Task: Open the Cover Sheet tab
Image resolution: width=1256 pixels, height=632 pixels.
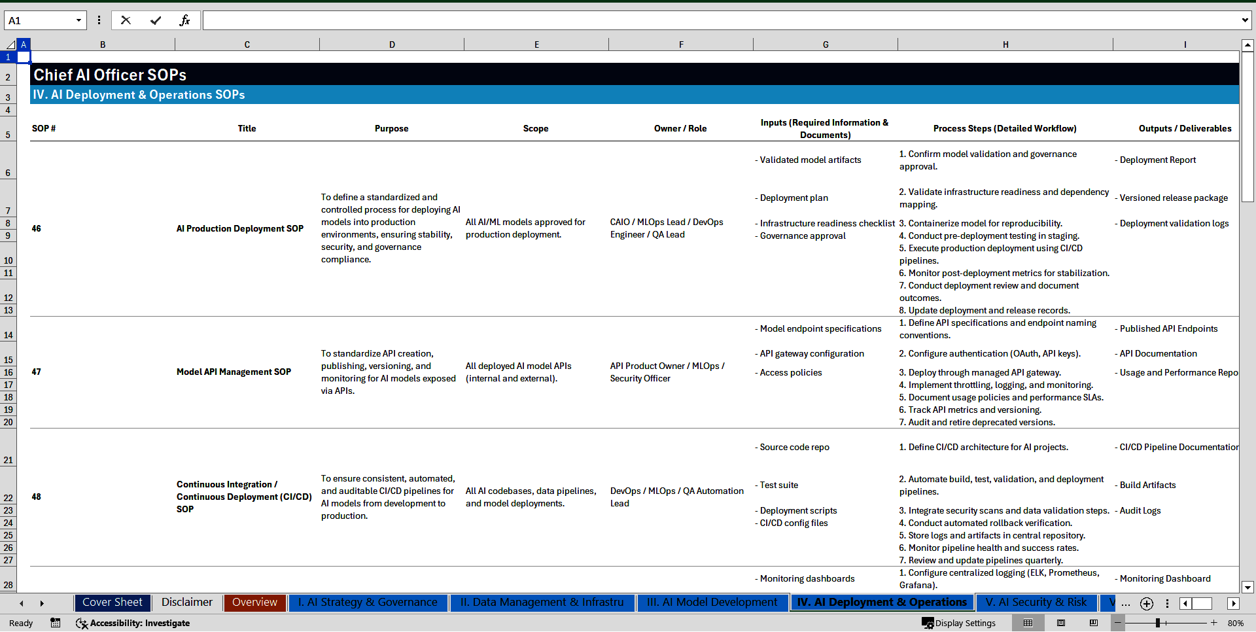Action: tap(112, 603)
